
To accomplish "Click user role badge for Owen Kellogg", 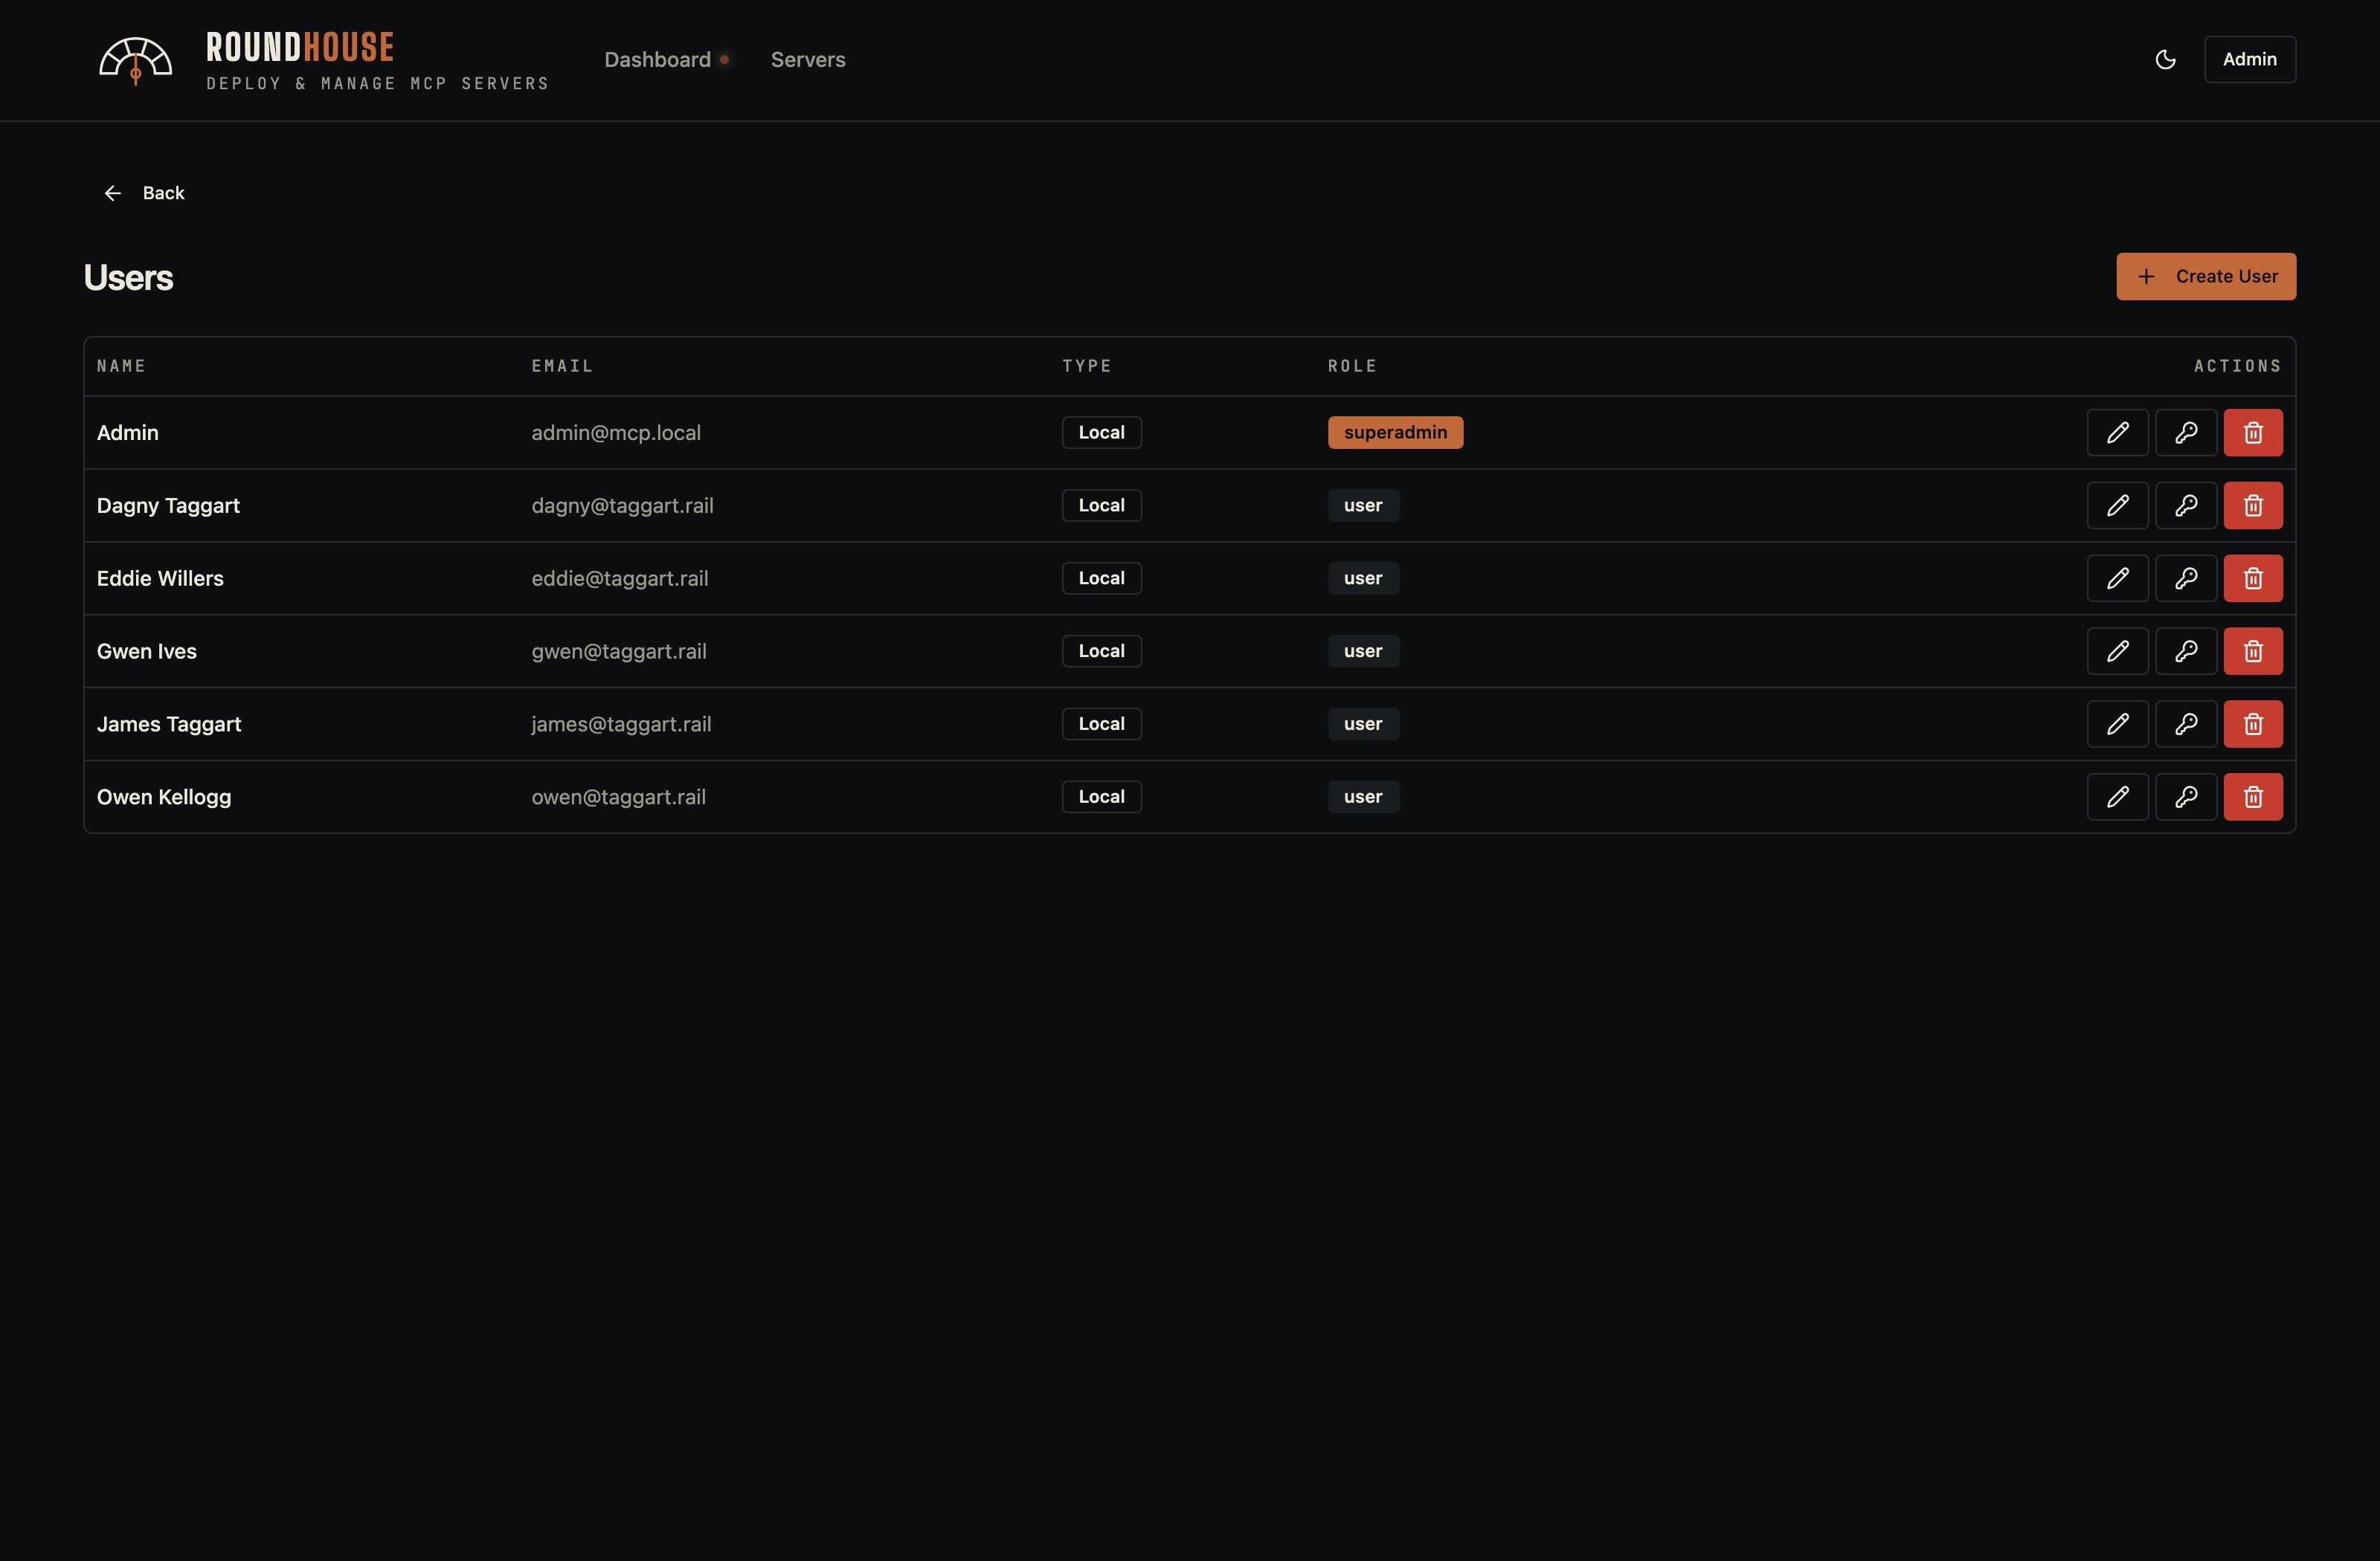I will (x=1363, y=798).
